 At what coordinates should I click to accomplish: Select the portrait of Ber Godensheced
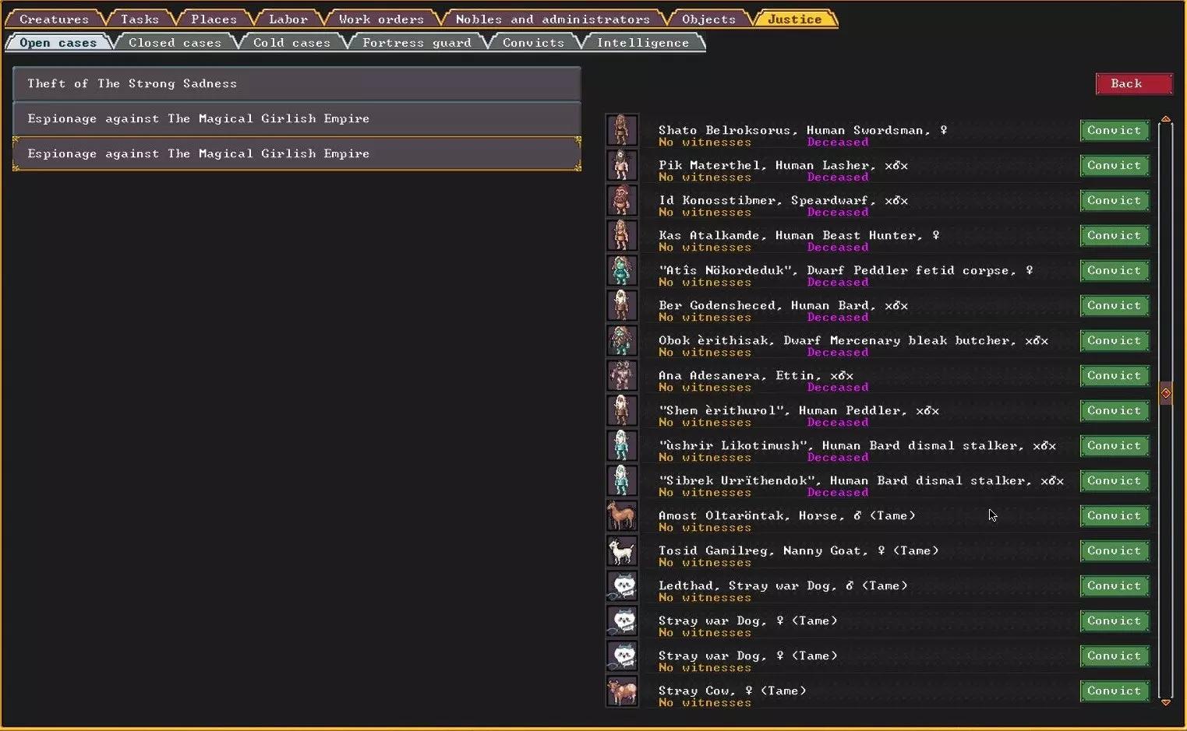tap(622, 306)
